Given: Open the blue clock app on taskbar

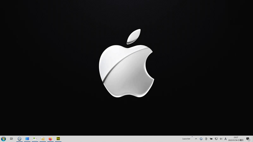Looking at the screenshot, I should 19,139.
